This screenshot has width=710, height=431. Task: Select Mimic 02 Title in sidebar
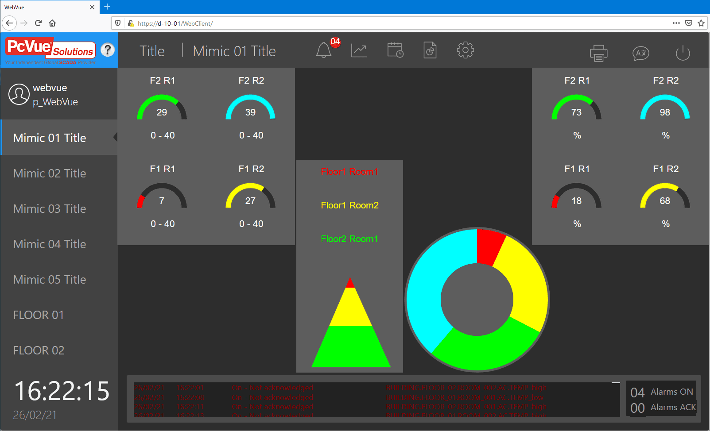pyautogui.click(x=59, y=173)
